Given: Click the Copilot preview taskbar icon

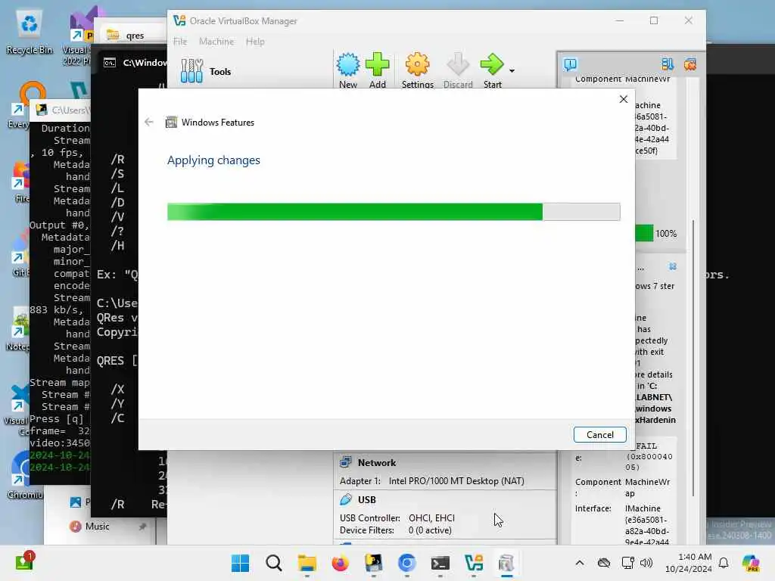Looking at the screenshot, I should (750, 563).
